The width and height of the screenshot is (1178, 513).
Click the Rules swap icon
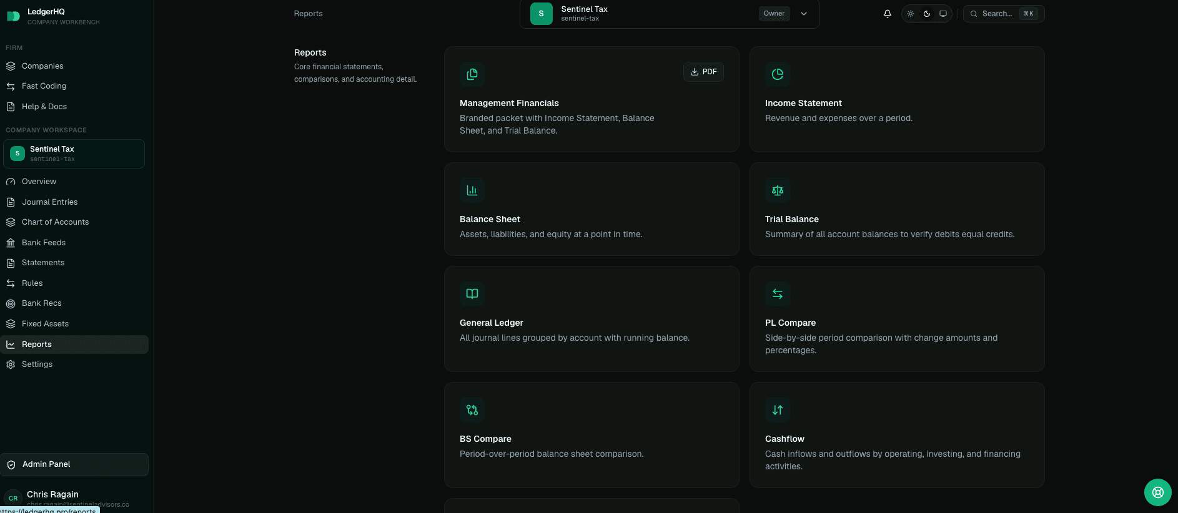click(11, 283)
